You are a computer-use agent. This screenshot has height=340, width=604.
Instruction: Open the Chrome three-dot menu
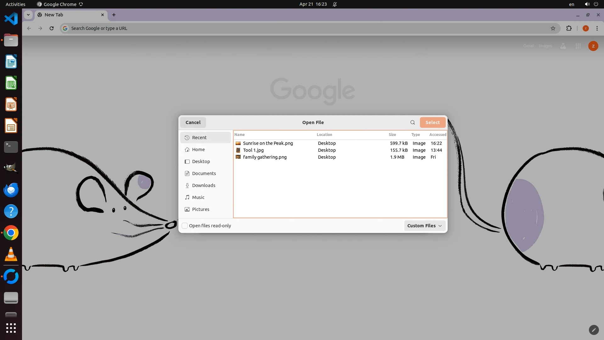597,28
